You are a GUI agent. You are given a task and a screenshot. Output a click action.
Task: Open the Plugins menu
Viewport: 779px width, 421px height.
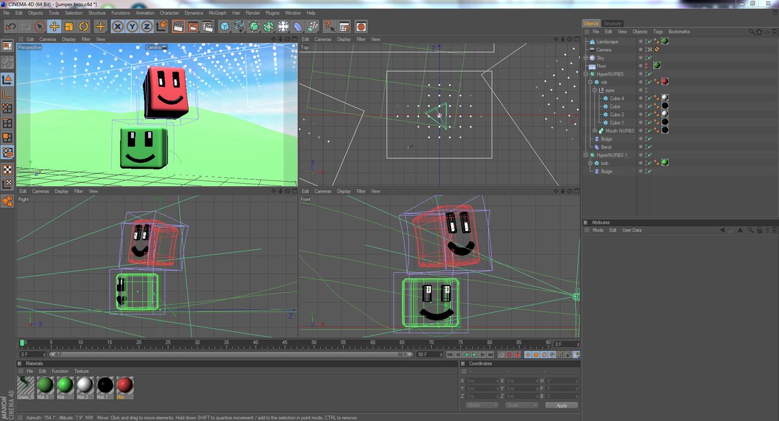coord(273,13)
